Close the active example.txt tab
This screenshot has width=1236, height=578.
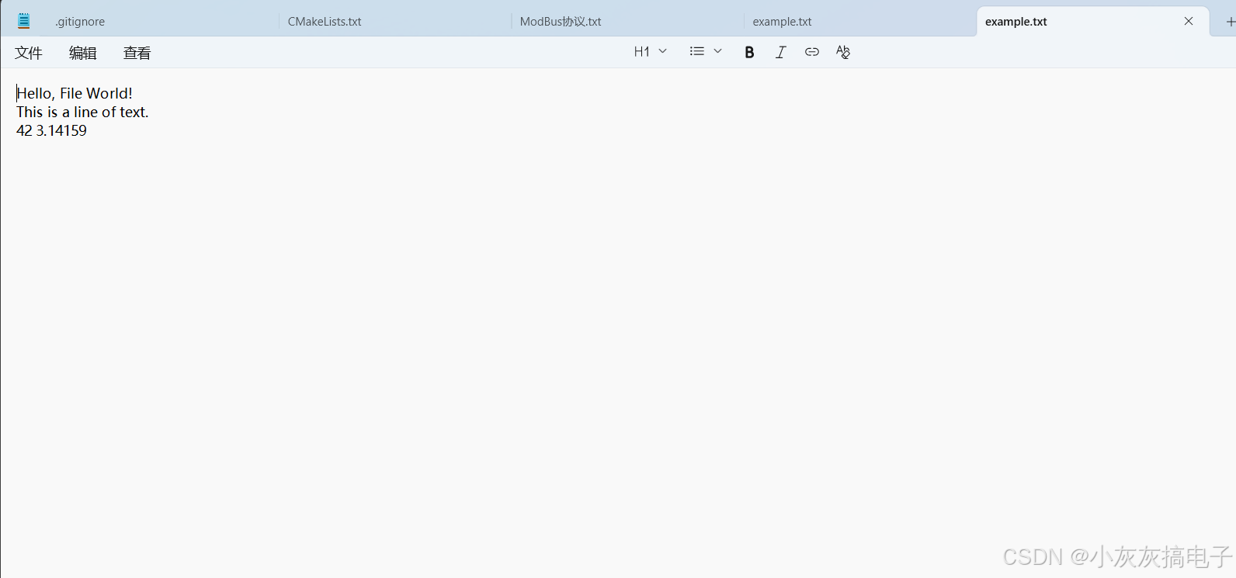point(1189,21)
